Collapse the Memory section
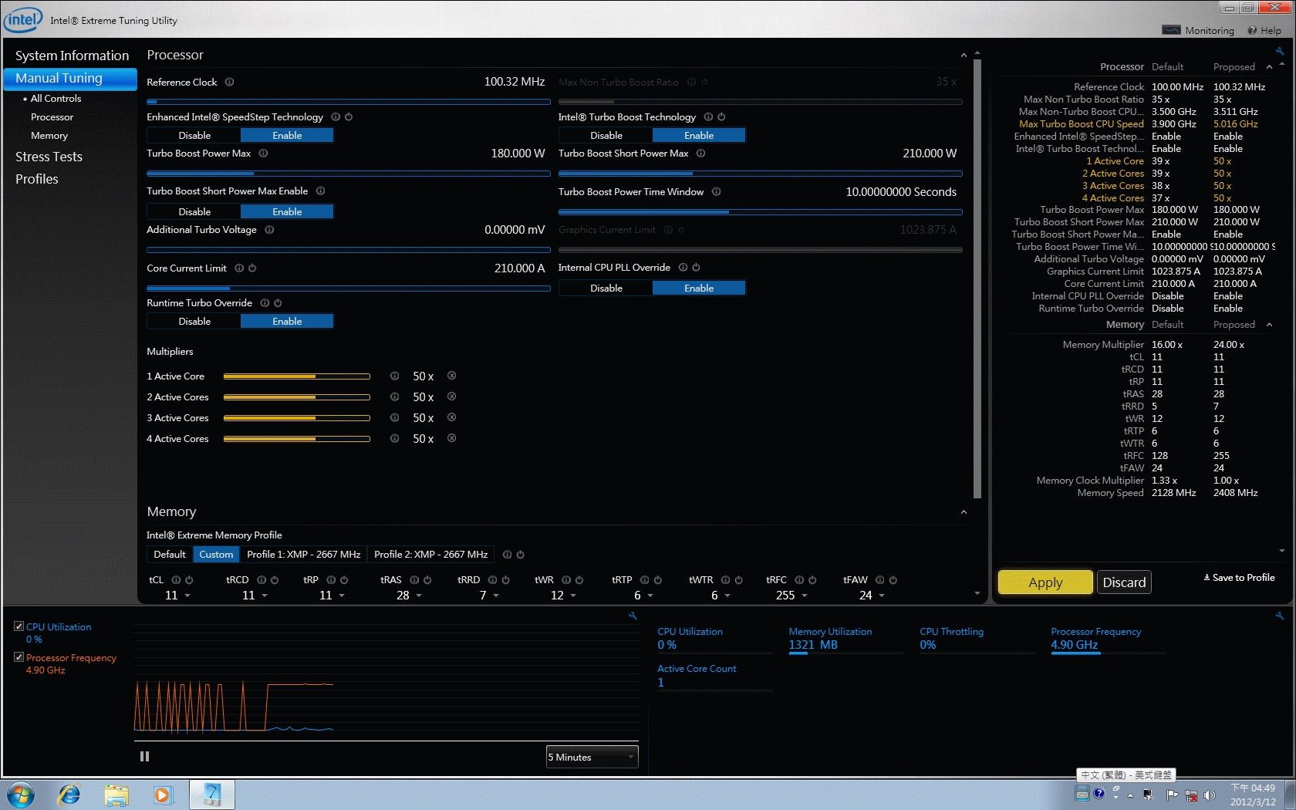This screenshot has width=1296, height=810. [x=964, y=512]
